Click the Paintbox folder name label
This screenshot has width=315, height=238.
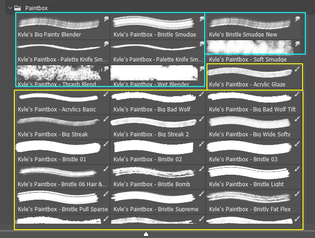click(36, 8)
